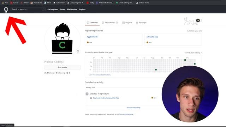Switch to the Projects tab
226x127 pixels.
click(x=127, y=23)
